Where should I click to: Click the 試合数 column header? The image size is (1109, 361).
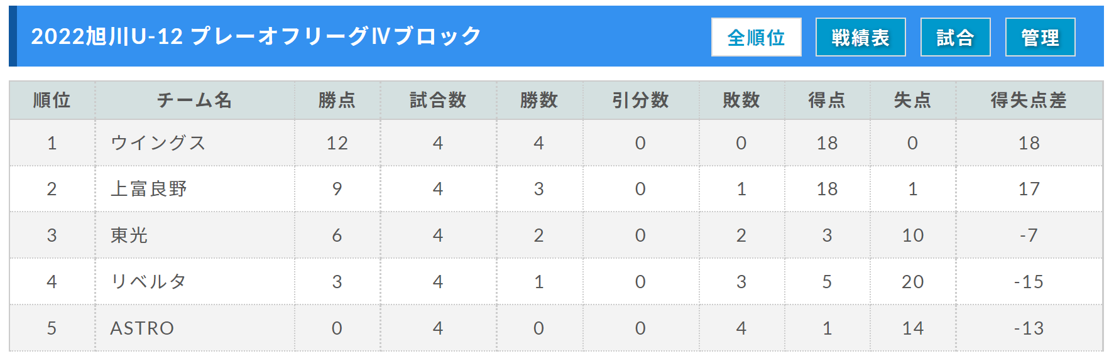point(438,100)
